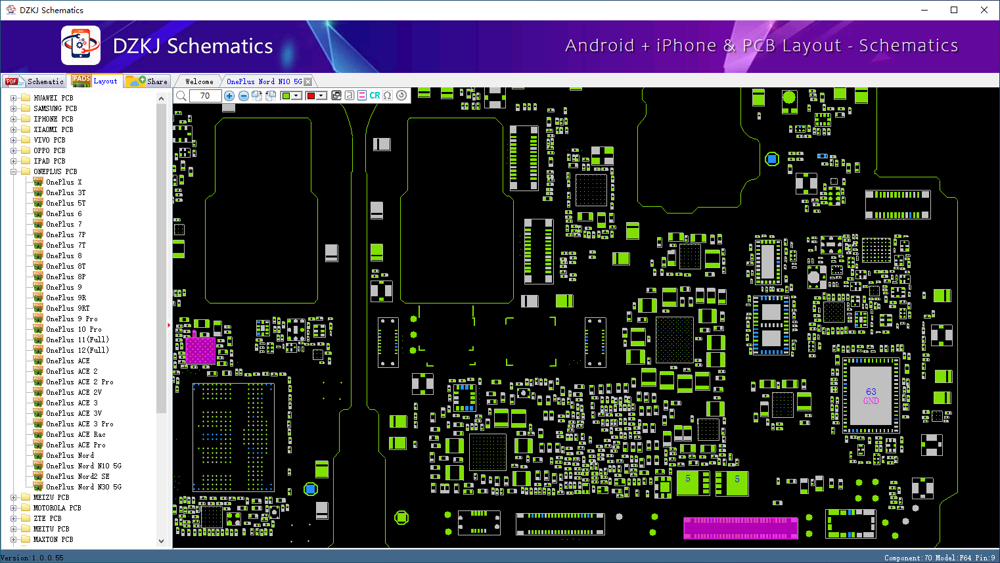The width and height of the screenshot is (1000, 563).
Task: Click the pink double-bar icon
Action: pos(362,96)
